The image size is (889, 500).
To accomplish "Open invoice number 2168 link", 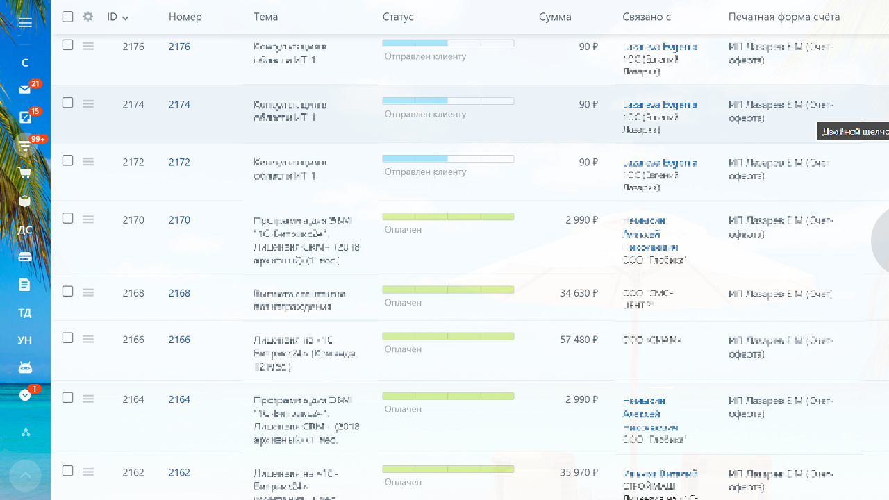I will coord(179,293).
